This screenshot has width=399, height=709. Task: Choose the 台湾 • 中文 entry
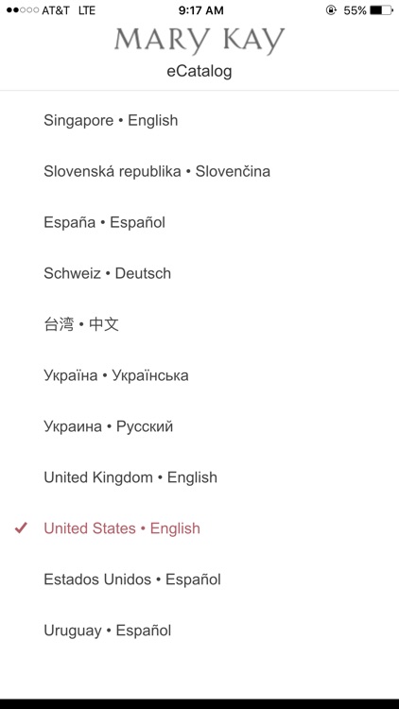[x=199, y=324]
